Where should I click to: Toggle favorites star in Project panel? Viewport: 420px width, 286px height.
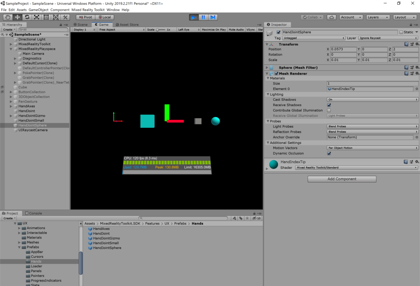[x=247, y=218]
